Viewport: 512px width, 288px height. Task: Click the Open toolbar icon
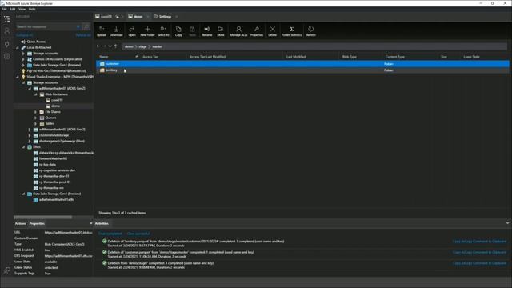click(132, 31)
